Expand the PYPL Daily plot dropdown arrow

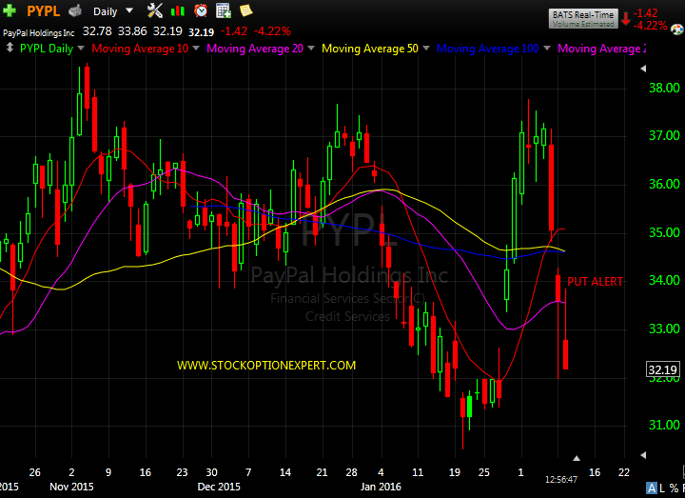(x=81, y=49)
